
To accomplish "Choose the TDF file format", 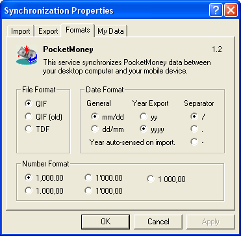I will (x=37, y=129).
